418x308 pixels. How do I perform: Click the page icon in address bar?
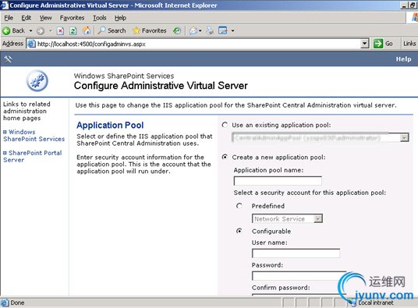point(31,44)
